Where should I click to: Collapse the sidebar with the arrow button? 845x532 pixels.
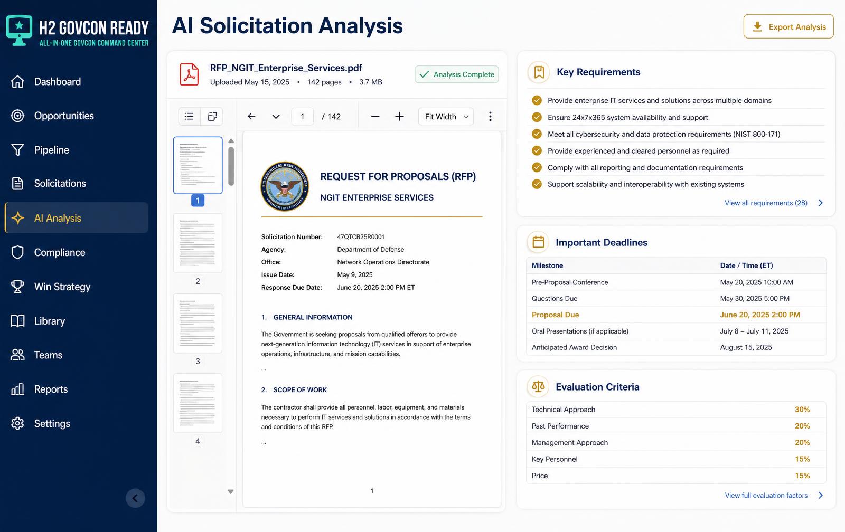coord(135,498)
